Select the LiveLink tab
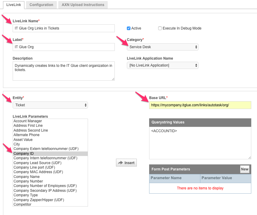The width and height of the screenshot is (257, 215). tap(14, 5)
